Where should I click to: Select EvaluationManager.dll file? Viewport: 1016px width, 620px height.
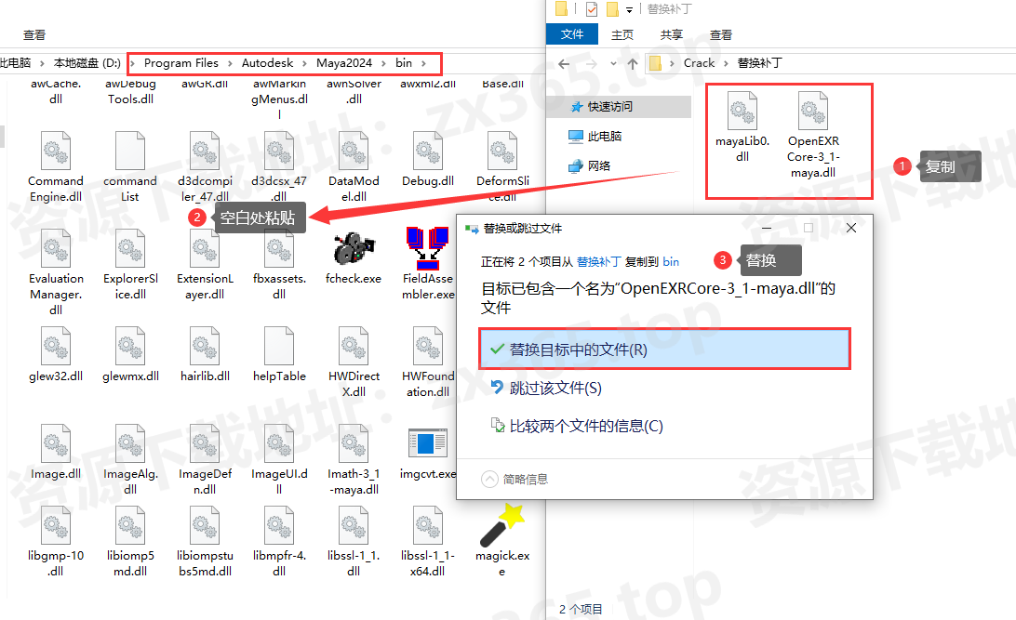click(56, 272)
